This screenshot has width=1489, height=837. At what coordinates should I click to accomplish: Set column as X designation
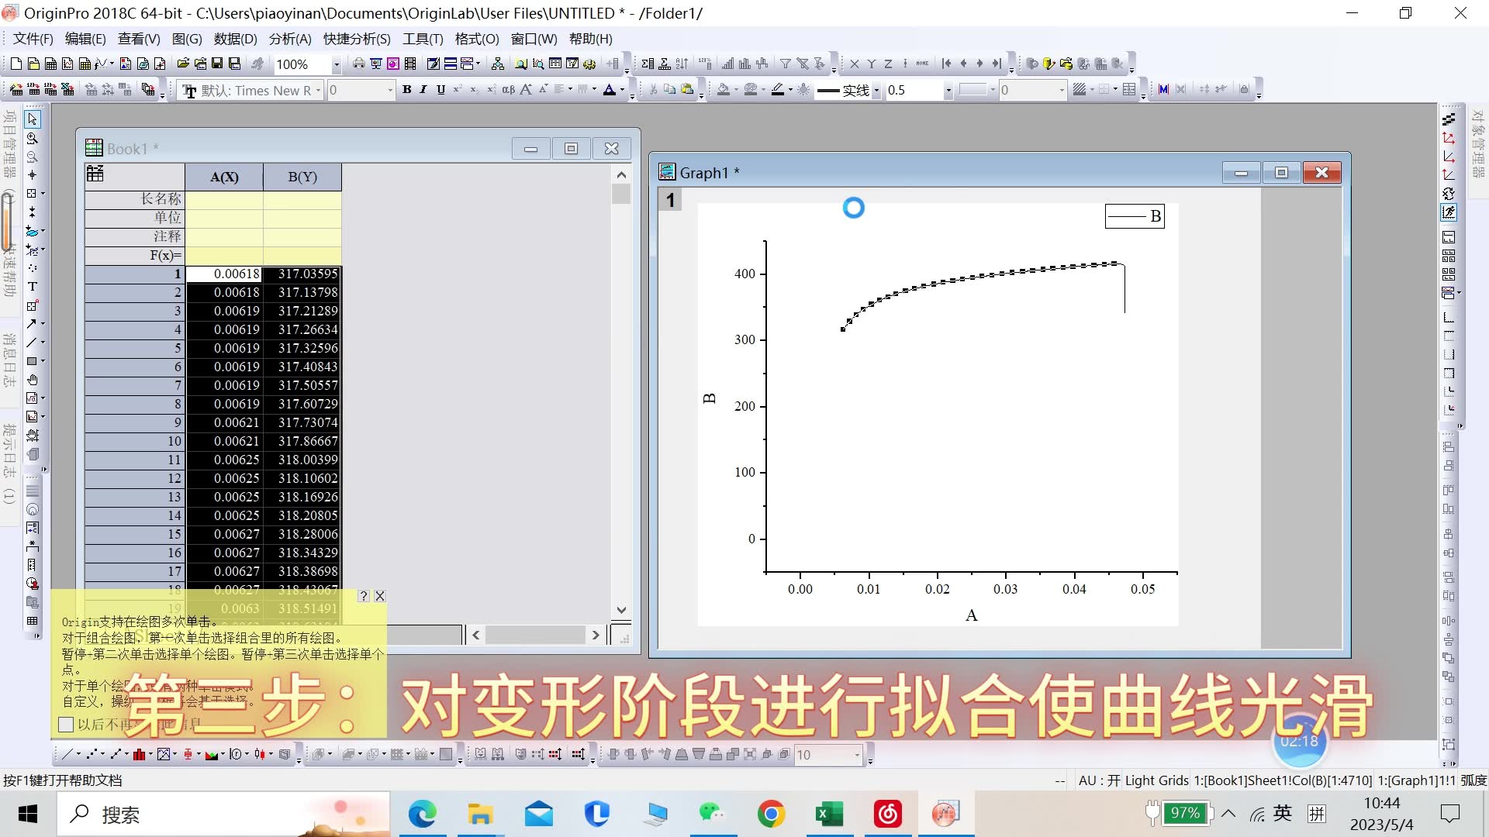pos(854,64)
